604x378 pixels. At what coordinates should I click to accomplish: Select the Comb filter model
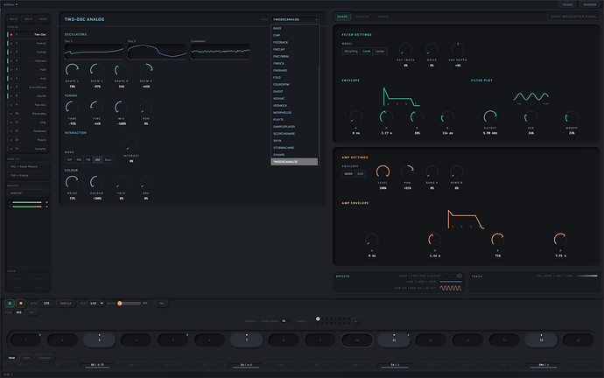(366, 52)
